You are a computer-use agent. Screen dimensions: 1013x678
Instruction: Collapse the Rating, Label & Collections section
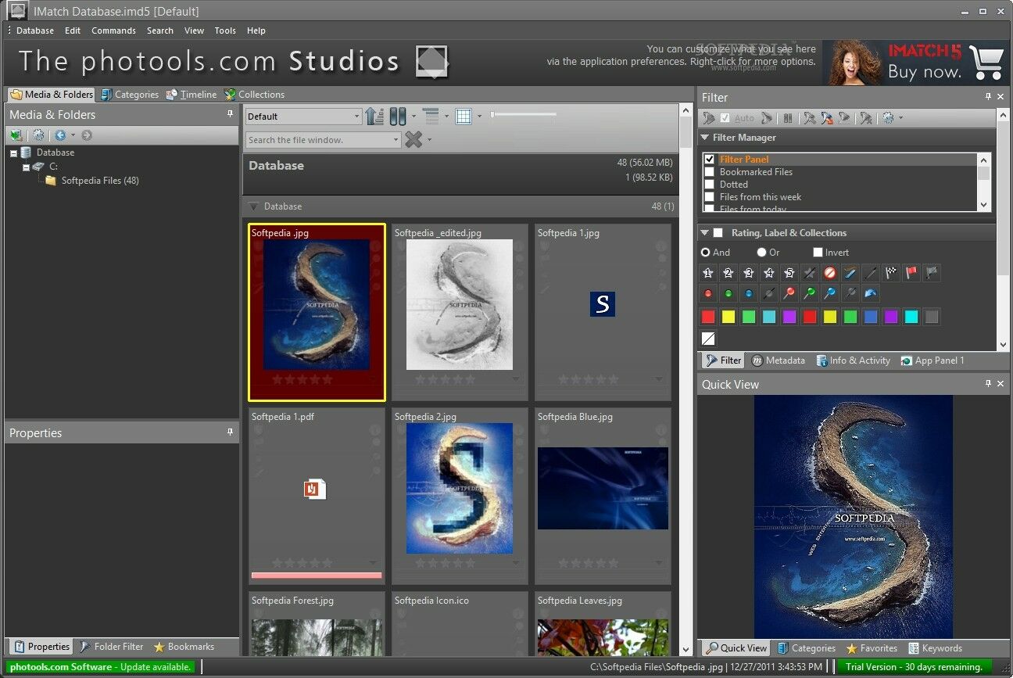click(705, 233)
